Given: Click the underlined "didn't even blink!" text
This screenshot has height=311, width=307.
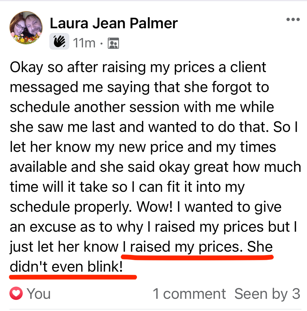Looking at the screenshot, I should [x=66, y=267].
